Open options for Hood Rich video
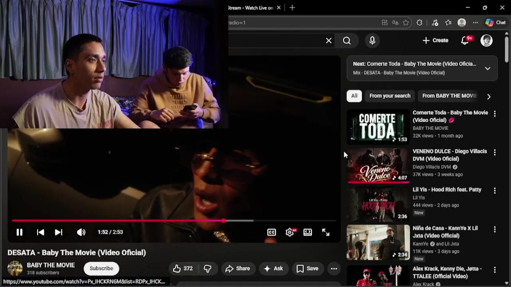This screenshot has height=287, width=511. (x=495, y=191)
